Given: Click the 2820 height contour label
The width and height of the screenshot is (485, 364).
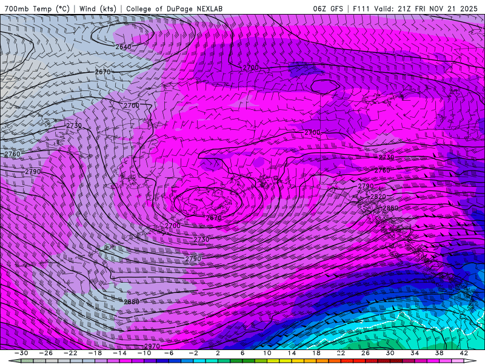Looking at the screenshot, I should pyautogui.click(x=378, y=197).
